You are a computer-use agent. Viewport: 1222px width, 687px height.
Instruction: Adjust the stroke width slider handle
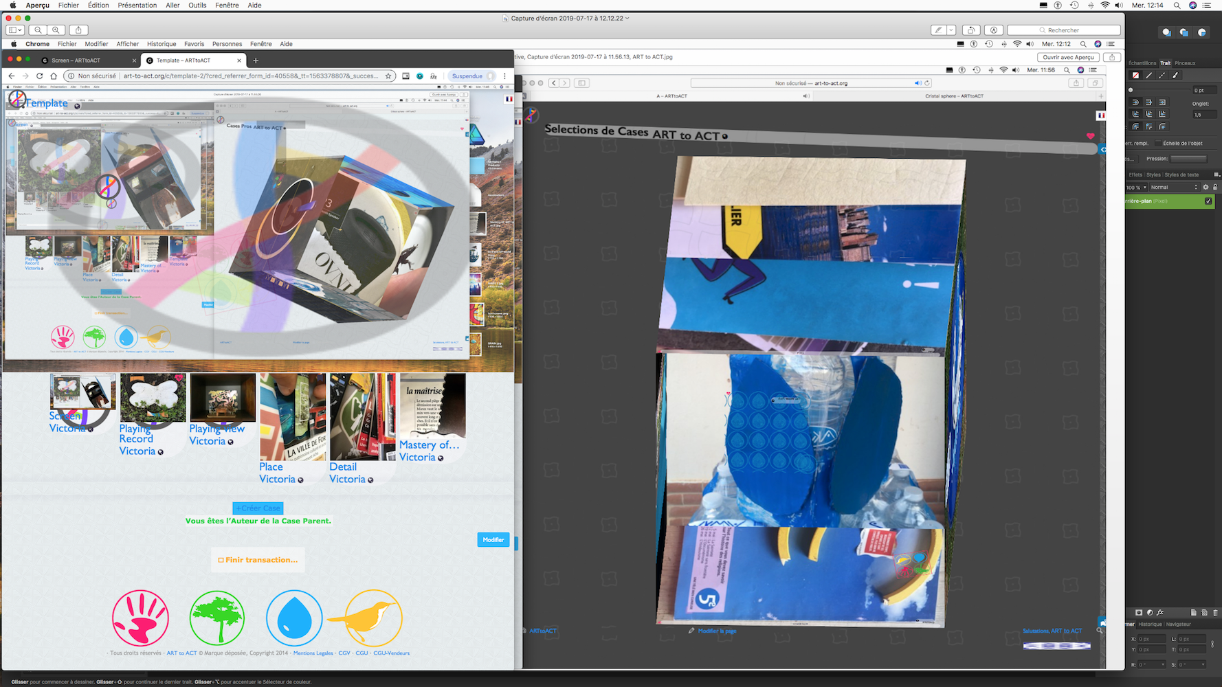[1131, 90]
